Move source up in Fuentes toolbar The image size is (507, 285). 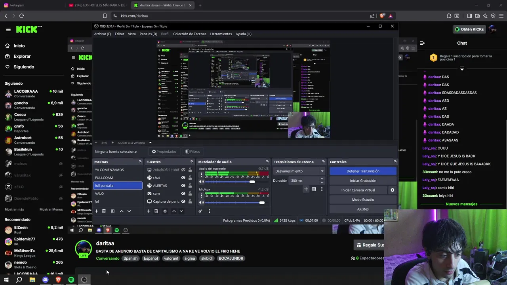173,211
